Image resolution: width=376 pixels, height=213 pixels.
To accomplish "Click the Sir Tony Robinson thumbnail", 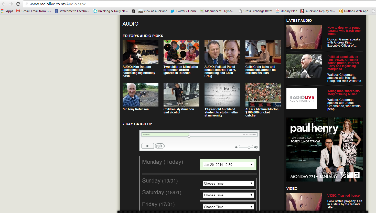I will [140, 94].
